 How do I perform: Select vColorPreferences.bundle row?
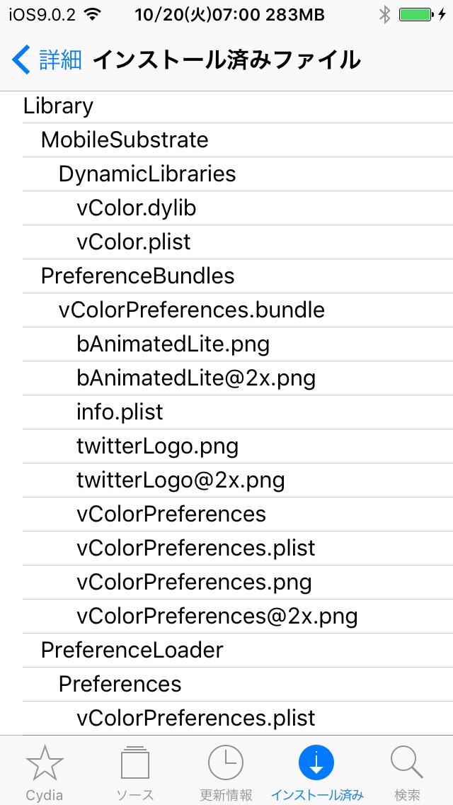[x=238, y=310]
